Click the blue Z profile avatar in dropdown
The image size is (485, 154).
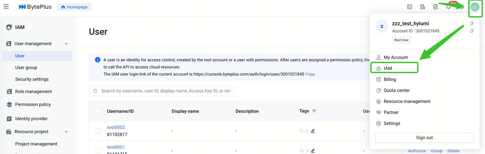[x=382, y=26]
